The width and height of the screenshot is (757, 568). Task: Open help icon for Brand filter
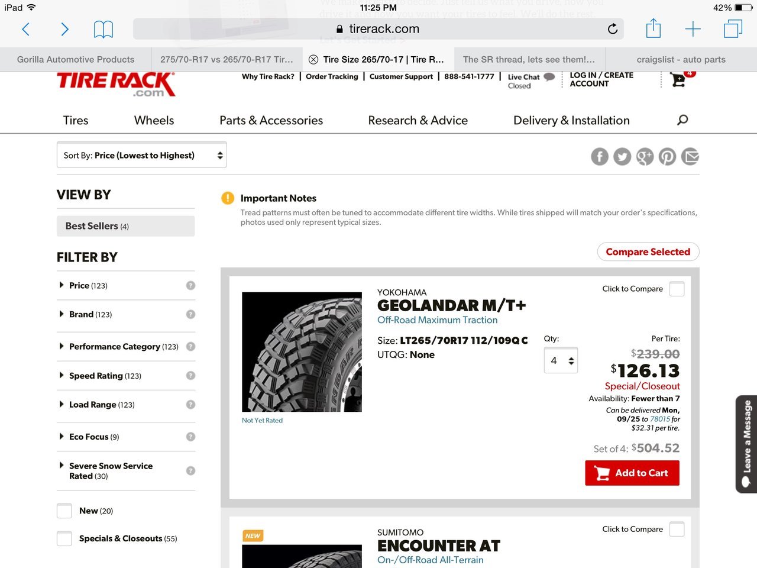(x=190, y=314)
